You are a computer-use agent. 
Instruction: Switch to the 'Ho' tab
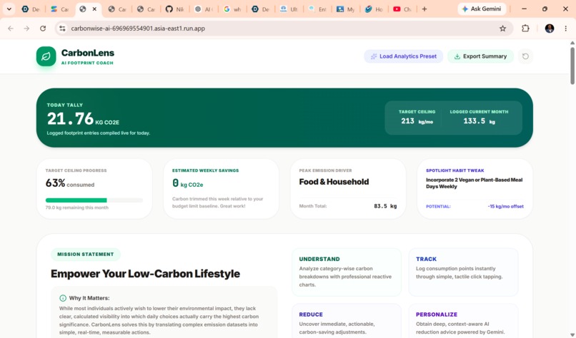tap(374, 9)
